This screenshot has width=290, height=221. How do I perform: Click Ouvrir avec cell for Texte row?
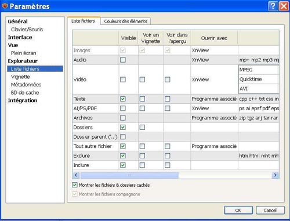point(214,99)
